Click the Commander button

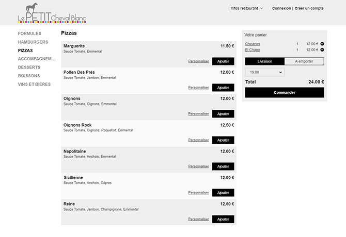285,92
